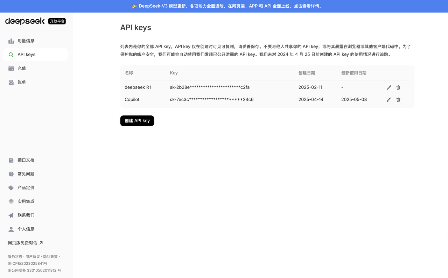This screenshot has height=278, width=448.
Task: Click the API keys page heading
Action: click(x=136, y=28)
